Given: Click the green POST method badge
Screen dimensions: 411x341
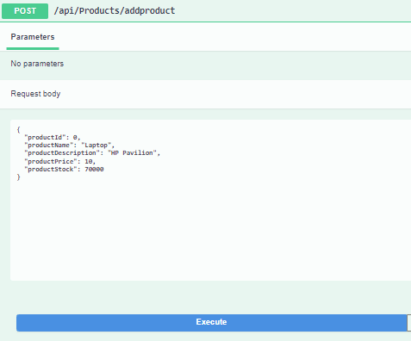Looking at the screenshot, I should click(x=25, y=11).
